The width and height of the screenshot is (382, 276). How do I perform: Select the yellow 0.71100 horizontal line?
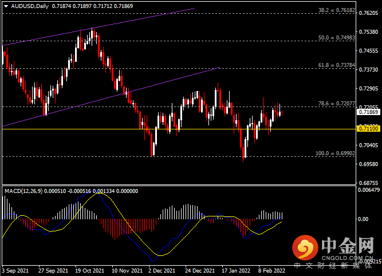(x=179, y=129)
